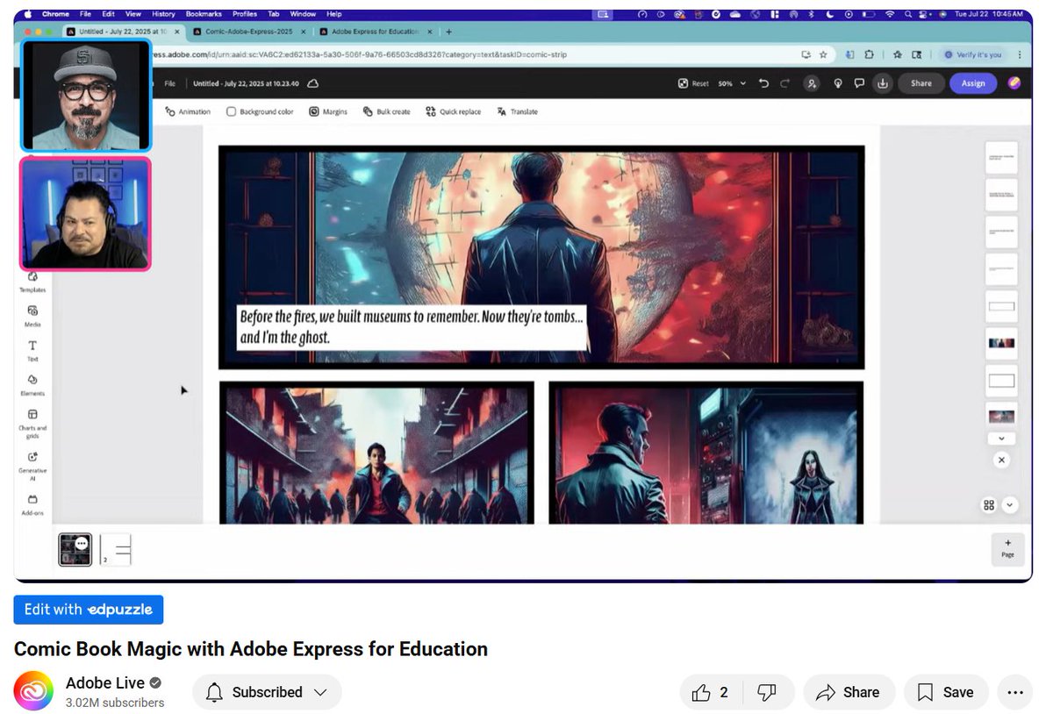Viewport: 1053px width, 714px height.
Task: Open the more actions ellipsis menu
Action: tap(1015, 692)
